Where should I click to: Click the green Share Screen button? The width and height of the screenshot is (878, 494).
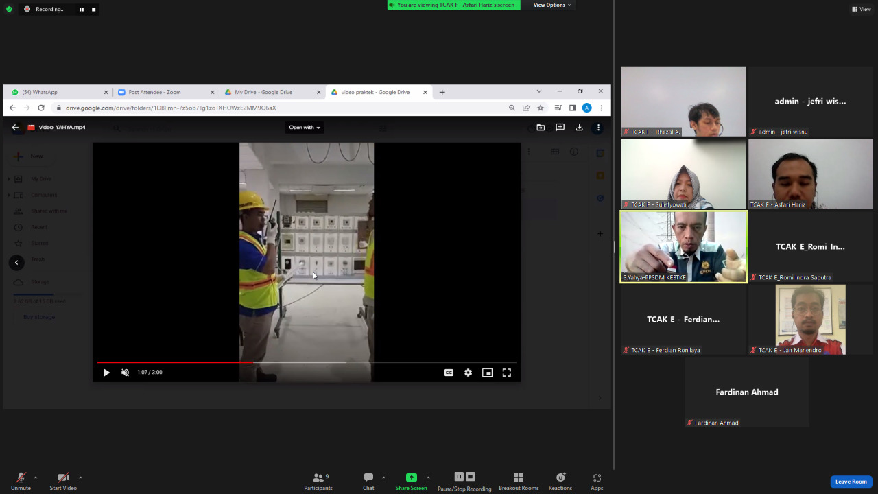click(411, 481)
